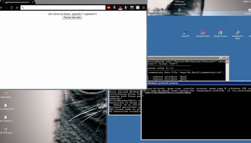Viewport: 251px width, 143px height.
Task: Click the Windows\system32\cmd.exe title bar
Action: tap(199, 83)
